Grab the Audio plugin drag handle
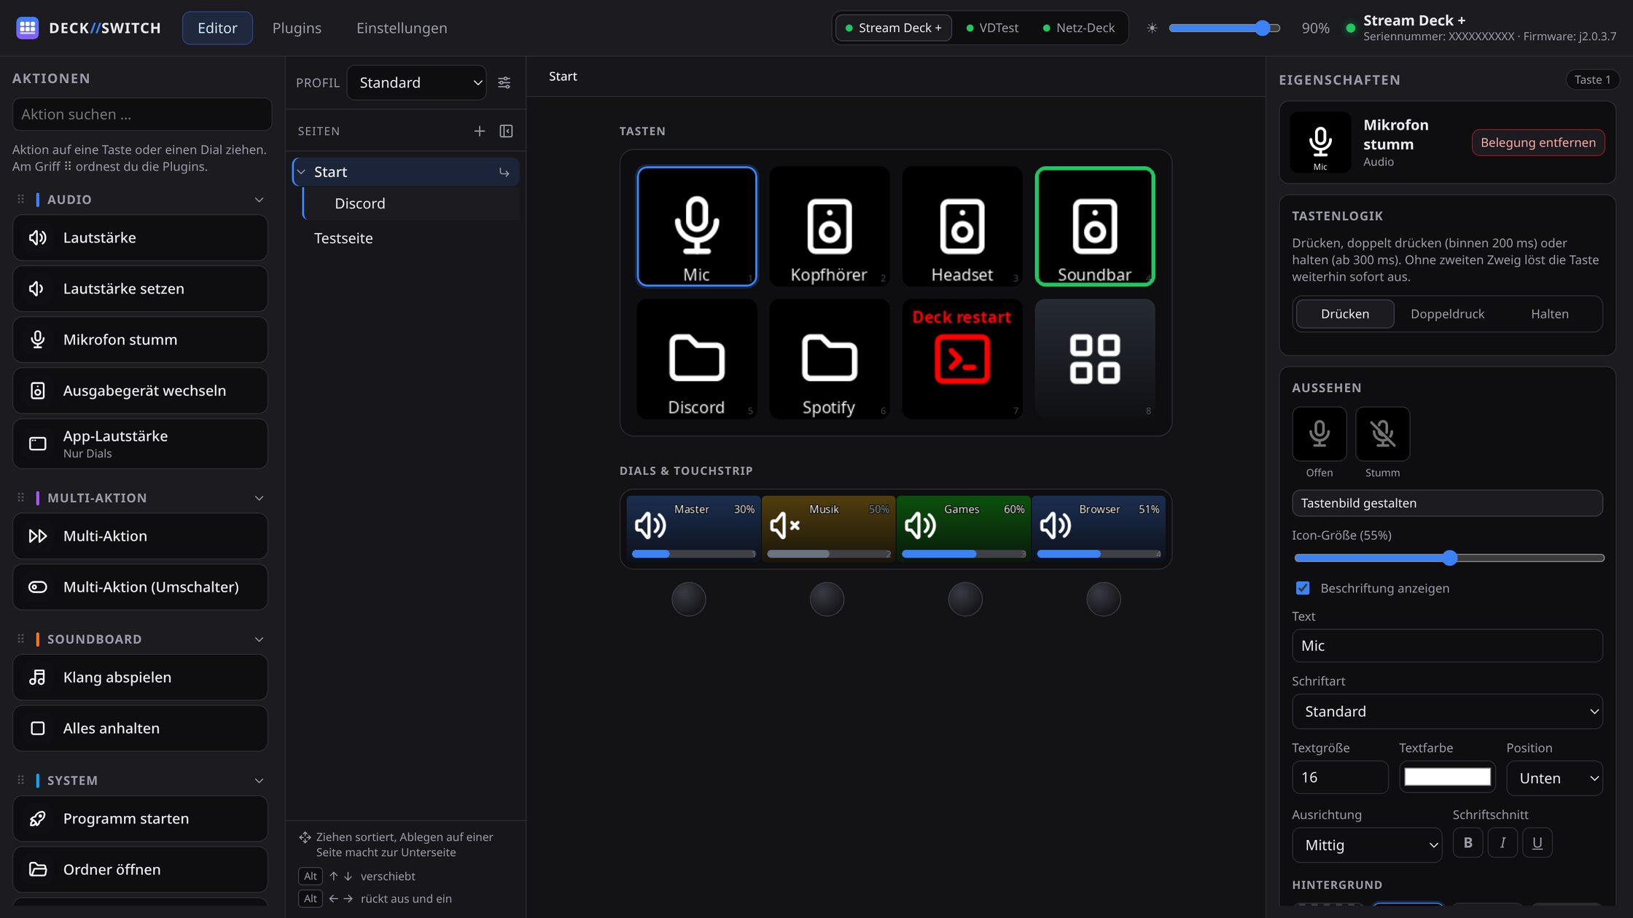 point(20,199)
